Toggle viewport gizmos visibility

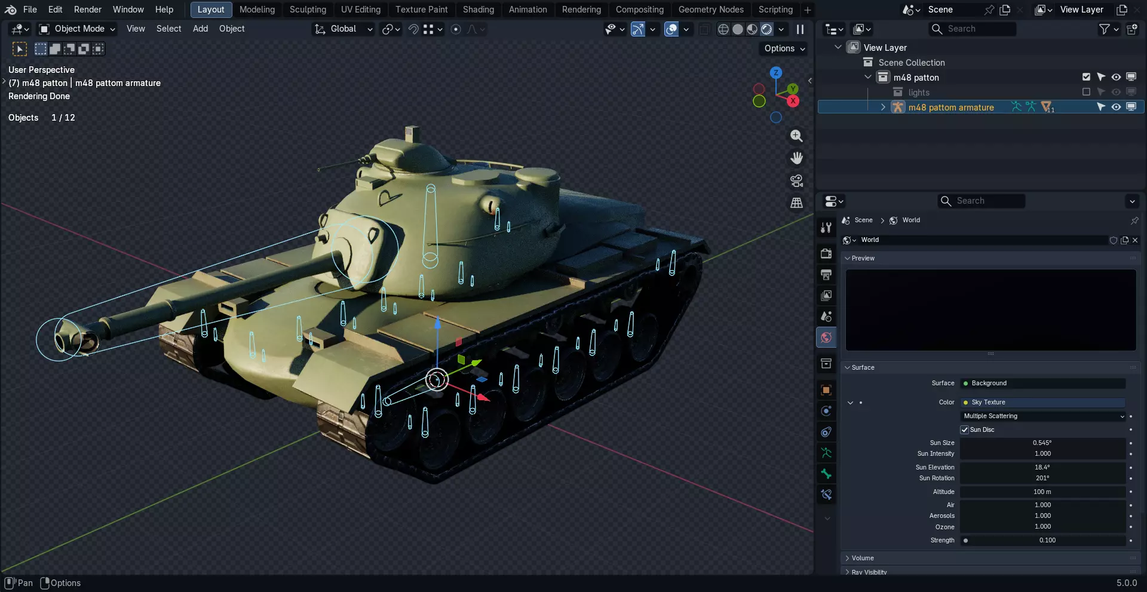point(638,29)
